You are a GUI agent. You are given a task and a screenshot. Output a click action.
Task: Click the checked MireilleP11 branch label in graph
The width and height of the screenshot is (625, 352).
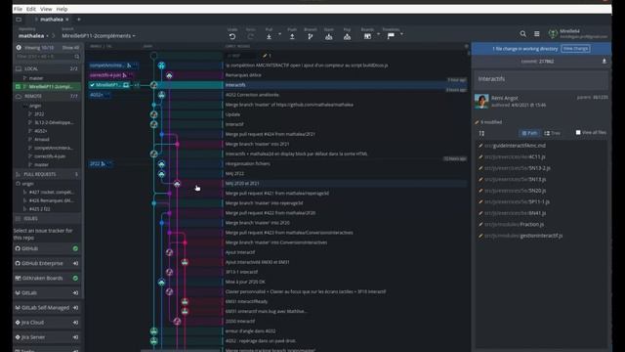point(109,85)
